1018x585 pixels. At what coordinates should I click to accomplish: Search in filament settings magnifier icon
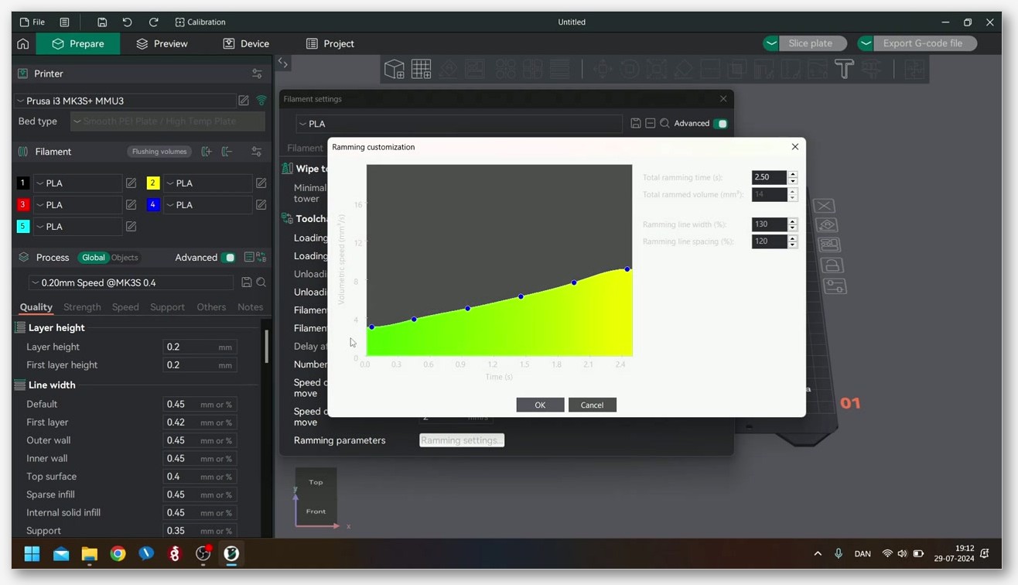click(x=664, y=124)
